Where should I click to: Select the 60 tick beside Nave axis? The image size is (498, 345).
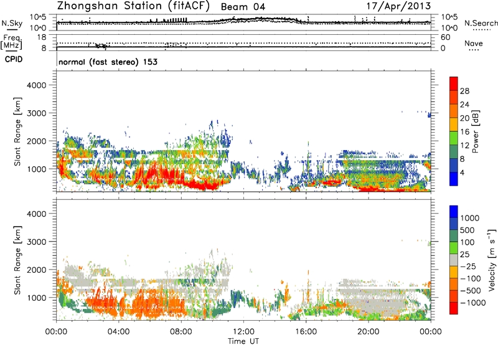445,37
